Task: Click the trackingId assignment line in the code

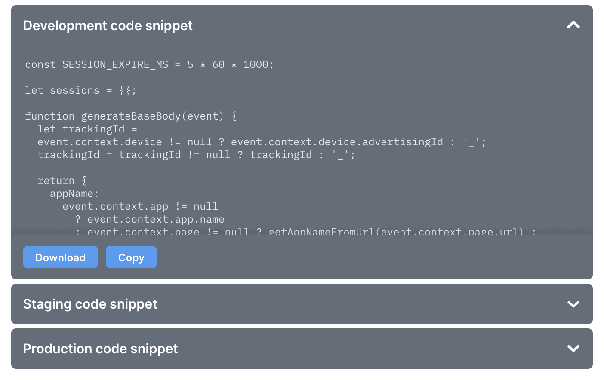Action: (x=196, y=155)
